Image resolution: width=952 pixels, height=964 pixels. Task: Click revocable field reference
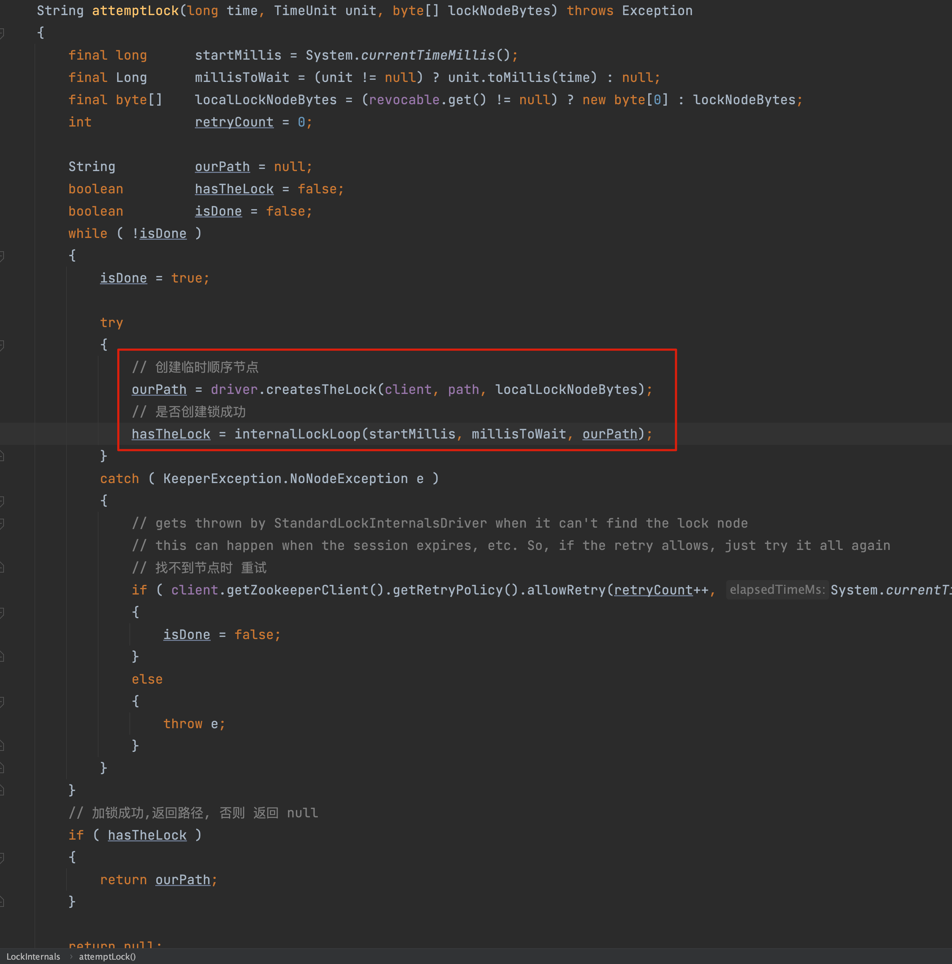click(404, 100)
